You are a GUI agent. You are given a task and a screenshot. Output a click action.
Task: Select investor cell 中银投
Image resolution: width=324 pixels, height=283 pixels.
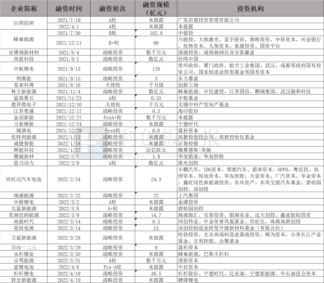coord(250,33)
